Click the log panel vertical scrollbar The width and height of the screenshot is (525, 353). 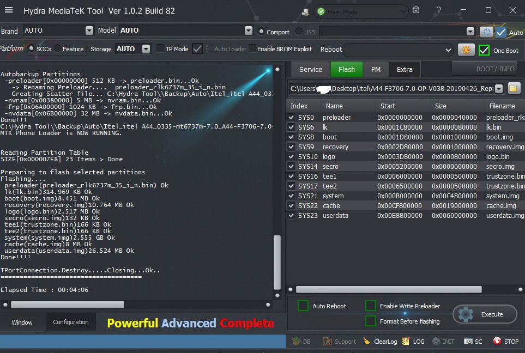click(x=277, y=263)
